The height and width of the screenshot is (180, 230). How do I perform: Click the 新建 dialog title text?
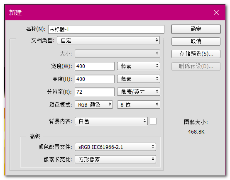(15, 12)
